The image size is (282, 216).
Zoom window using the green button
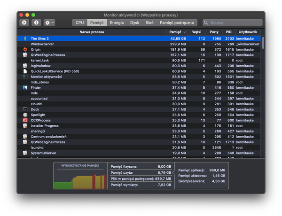33,15
